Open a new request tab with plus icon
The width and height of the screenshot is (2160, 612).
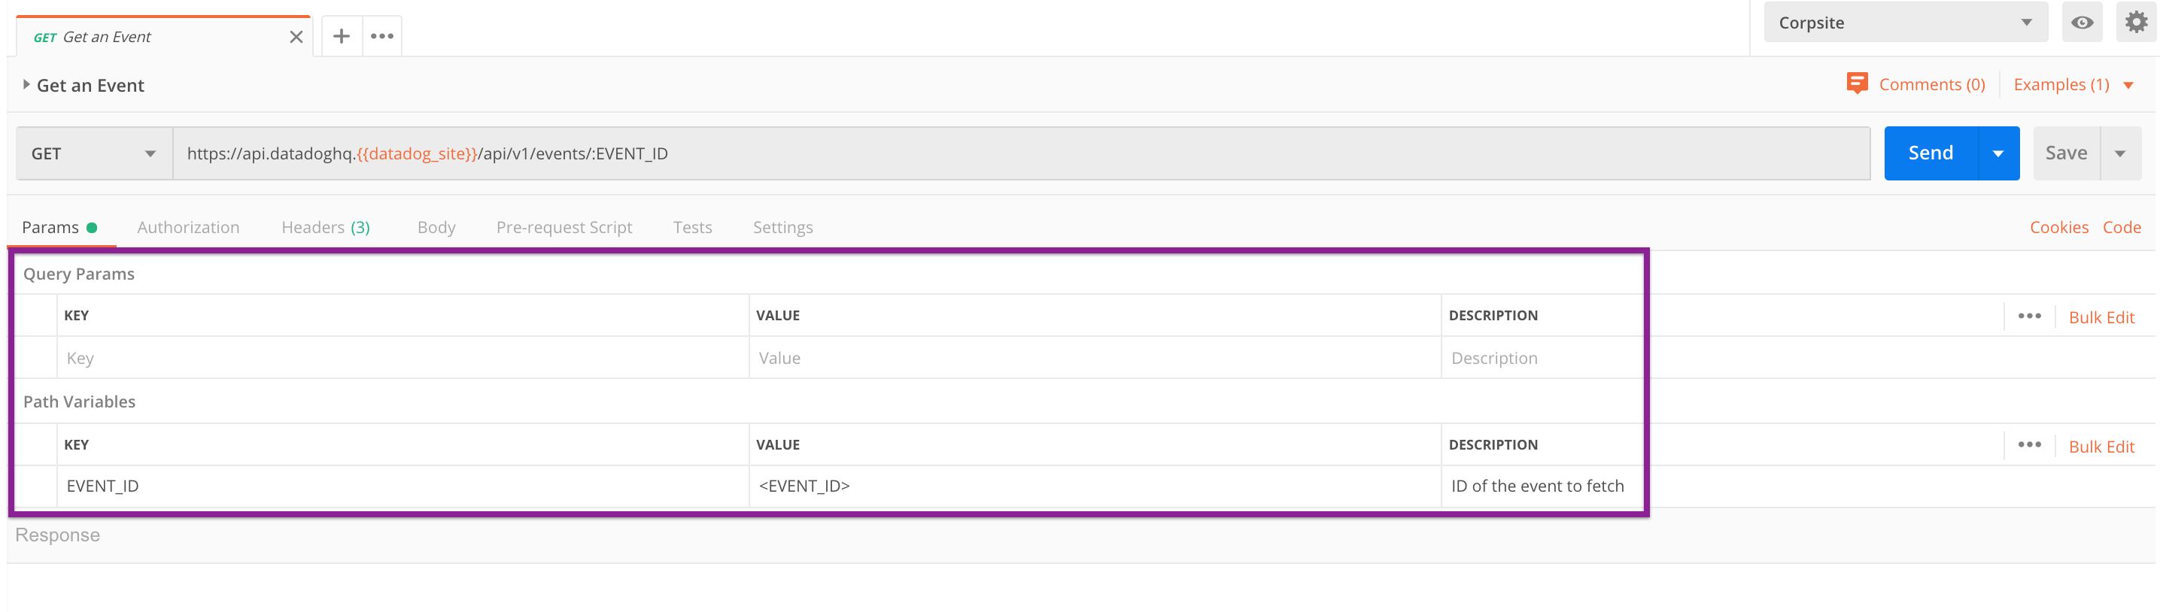pos(342,36)
